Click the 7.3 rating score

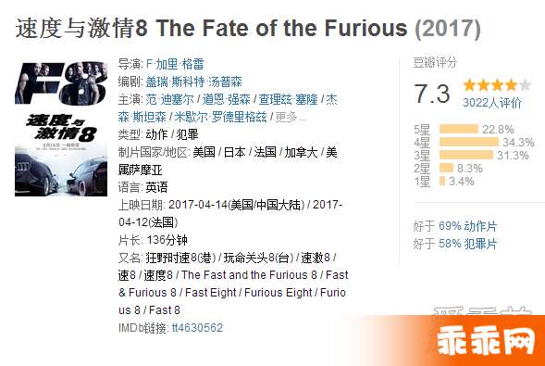pyautogui.click(x=432, y=94)
